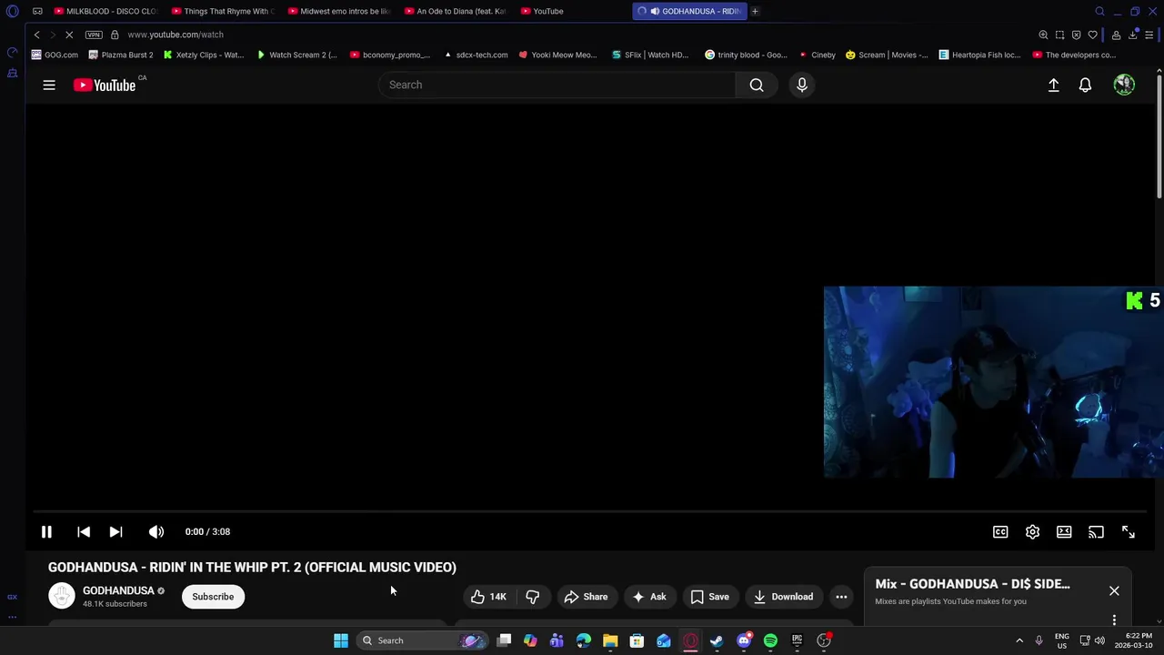1164x655 pixels.
Task: Open the Plazma Burst 2 bookmark
Action: 121,55
